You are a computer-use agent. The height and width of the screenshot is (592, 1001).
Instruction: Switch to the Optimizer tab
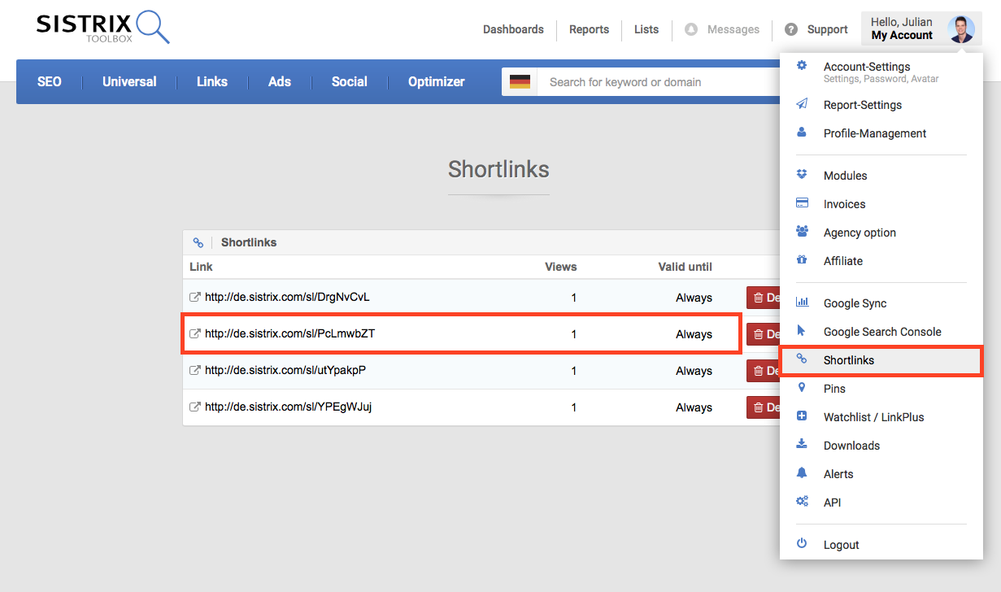click(x=436, y=81)
